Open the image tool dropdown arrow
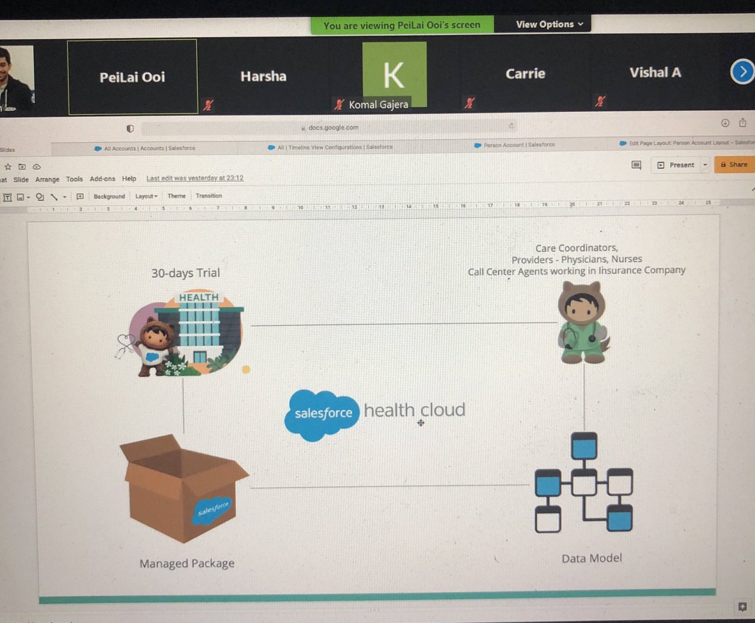The height and width of the screenshot is (623, 755). (29, 197)
